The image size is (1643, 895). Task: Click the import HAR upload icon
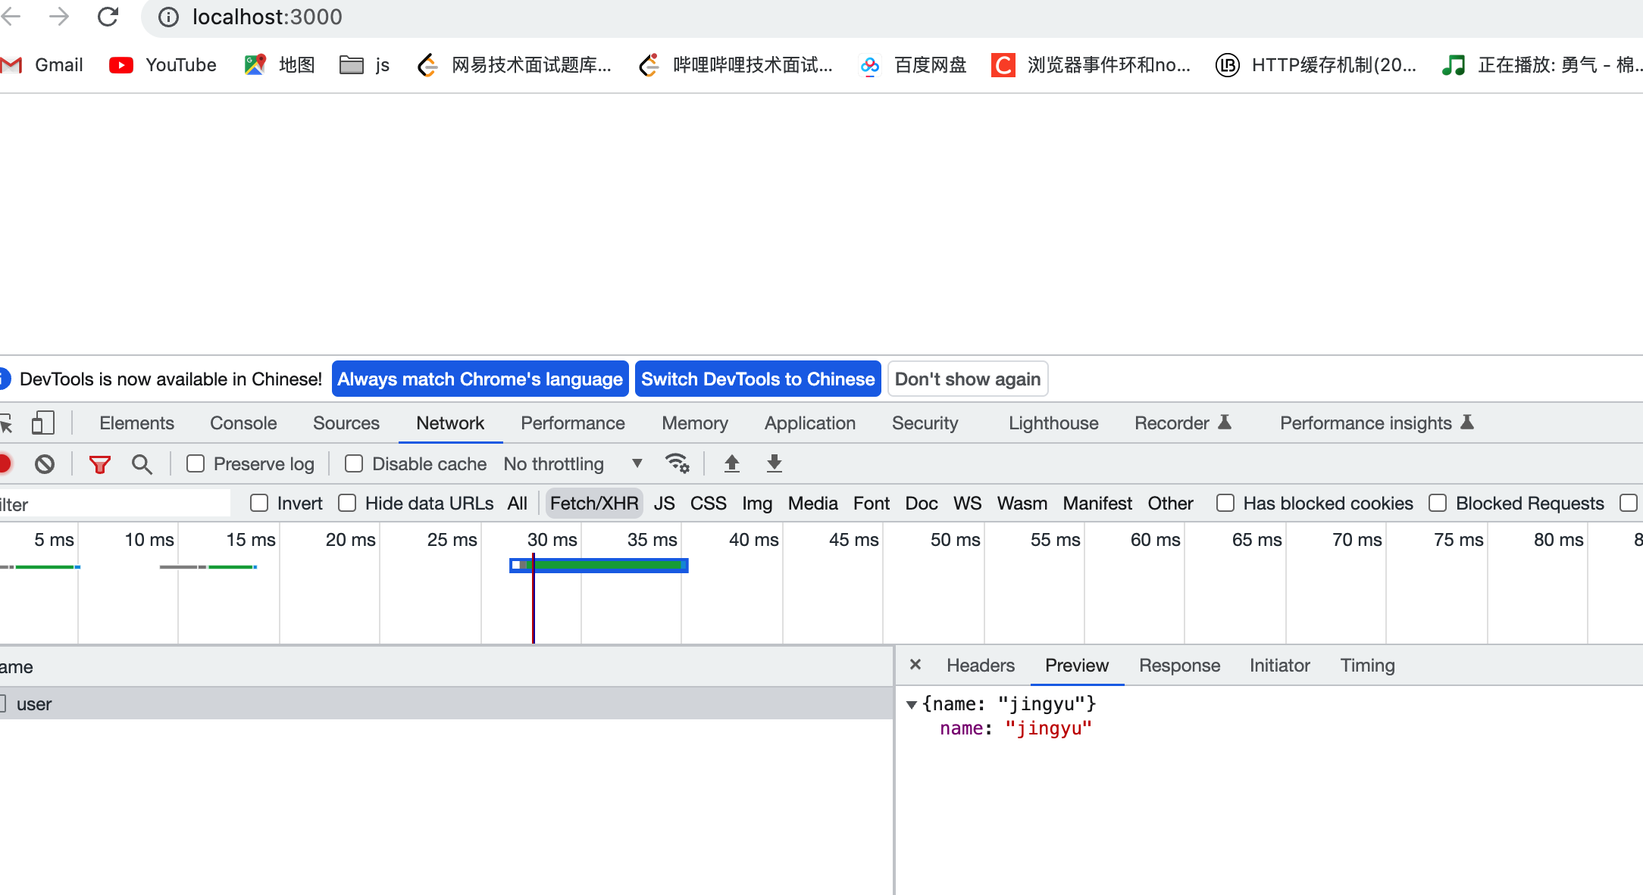click(731, 463)
